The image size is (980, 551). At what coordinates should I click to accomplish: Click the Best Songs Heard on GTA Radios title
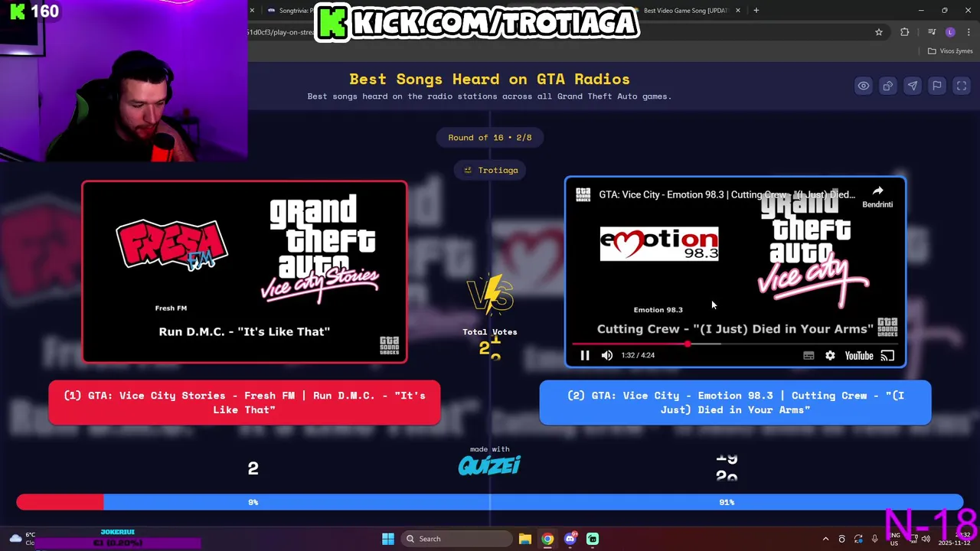pos(489,79)
